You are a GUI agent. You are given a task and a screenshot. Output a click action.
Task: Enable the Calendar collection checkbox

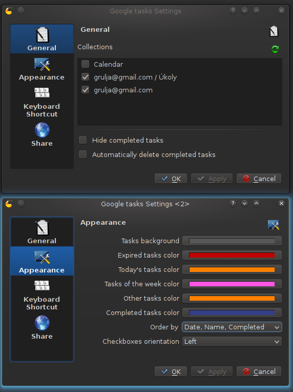click(x=86, y=64)
